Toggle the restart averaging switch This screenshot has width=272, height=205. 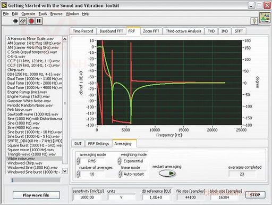(167, 173)
